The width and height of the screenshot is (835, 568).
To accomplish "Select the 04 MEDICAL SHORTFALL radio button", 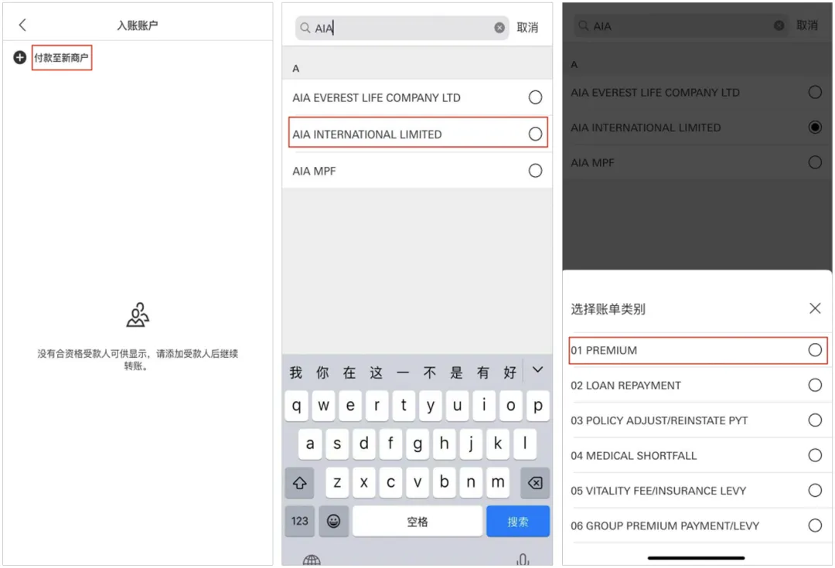I will click(815, 455).
